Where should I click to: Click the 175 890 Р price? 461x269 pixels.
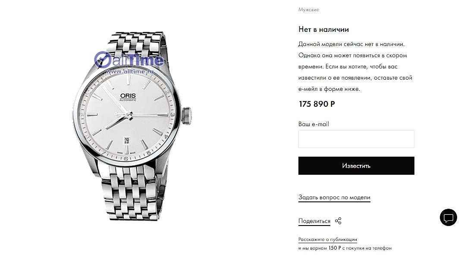pyautogui.click(x=317, y=104)
